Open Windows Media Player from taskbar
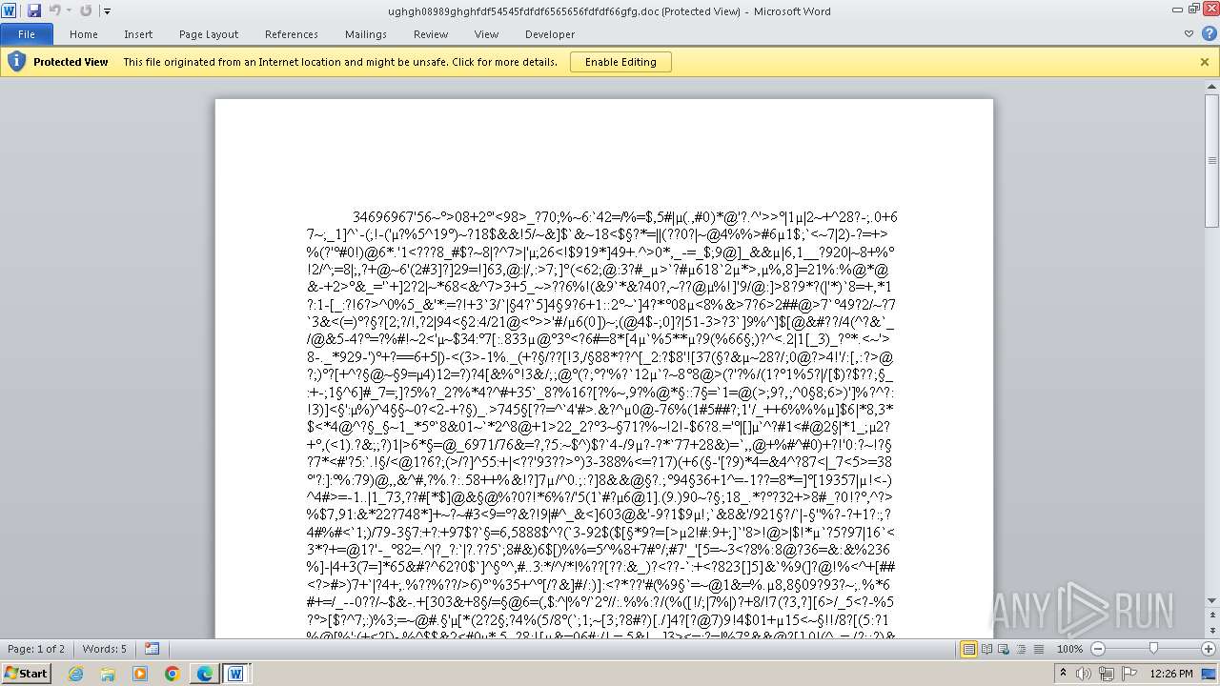1220x686 pixels. pyautogui.click(x=140, y=674)
